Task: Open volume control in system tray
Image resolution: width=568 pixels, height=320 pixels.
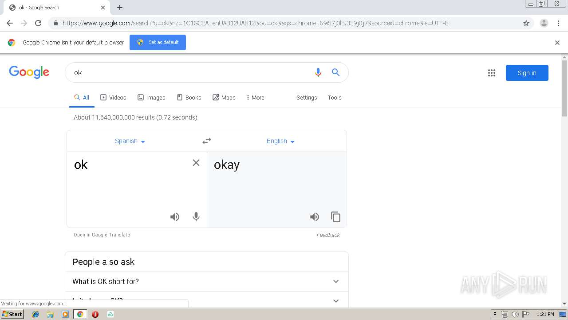Action: tap(515, 314)
